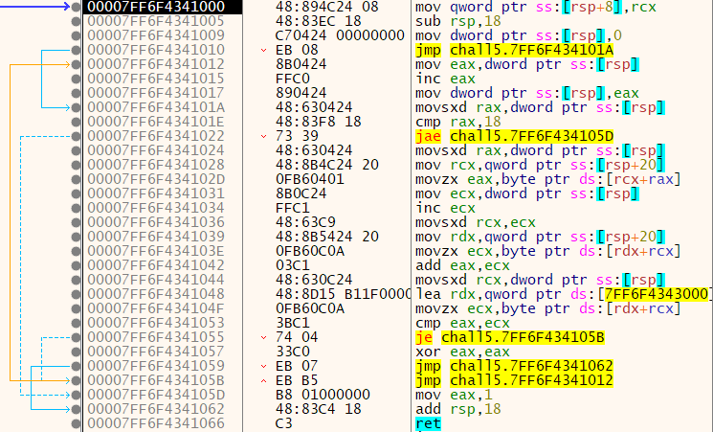
Task: Click 'jmp chall5.7FF6F4341062' instruction
Action: (x=514, y=366)
